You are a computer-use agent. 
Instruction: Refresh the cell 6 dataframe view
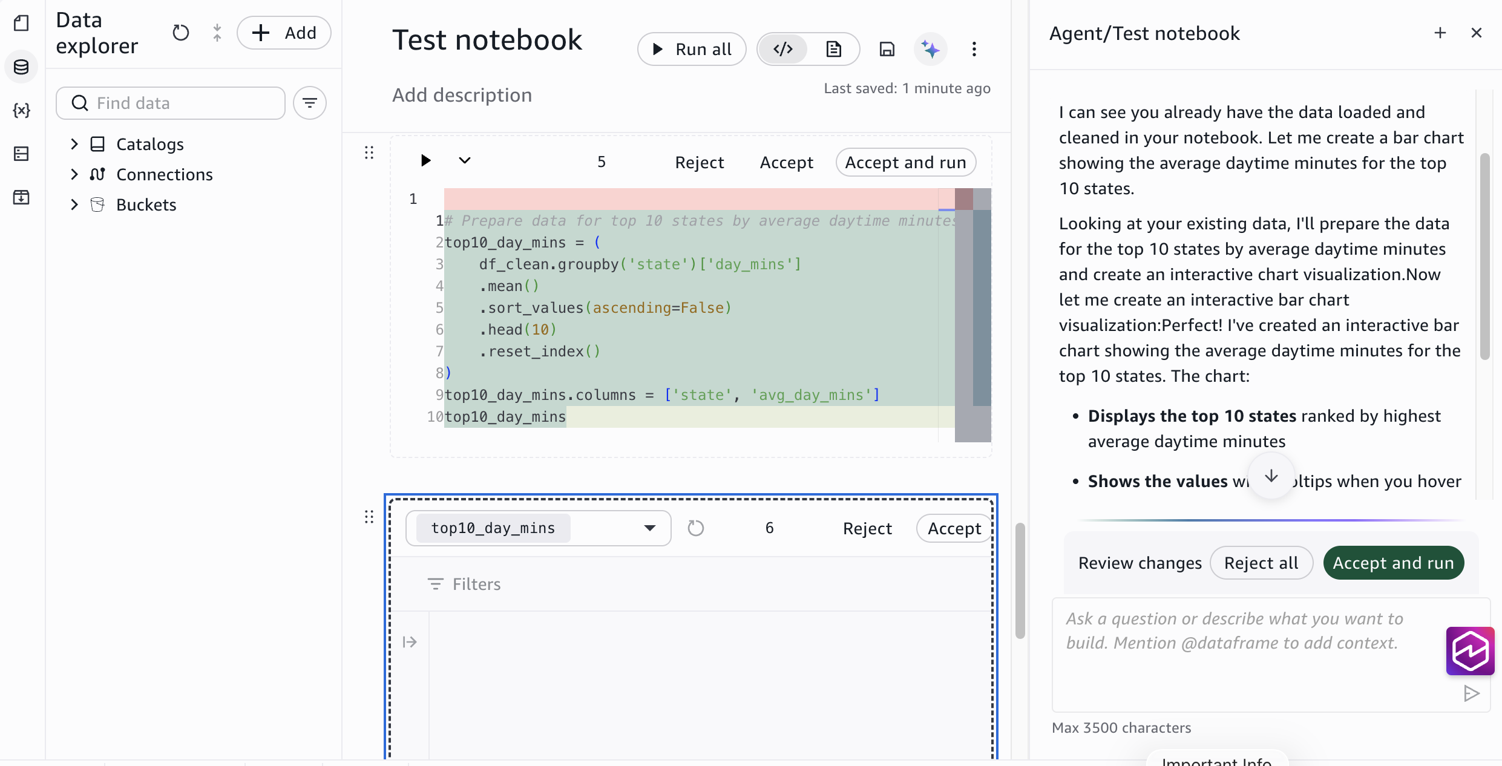coord(696,528)
